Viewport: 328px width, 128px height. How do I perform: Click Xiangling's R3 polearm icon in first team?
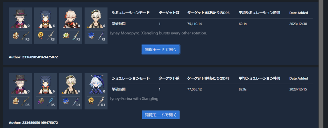51,36
